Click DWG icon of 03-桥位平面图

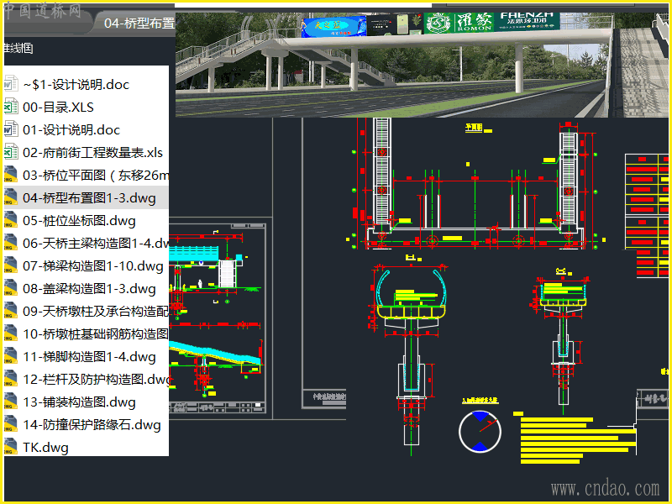click(11, 175)
